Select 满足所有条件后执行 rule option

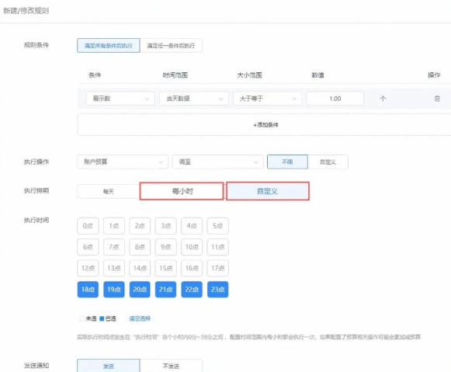pyautogui.click(x=109, y=46)
